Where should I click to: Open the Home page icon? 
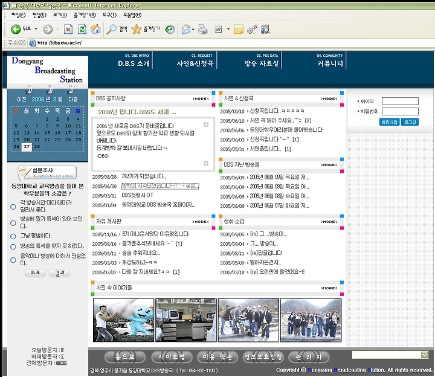95,29
